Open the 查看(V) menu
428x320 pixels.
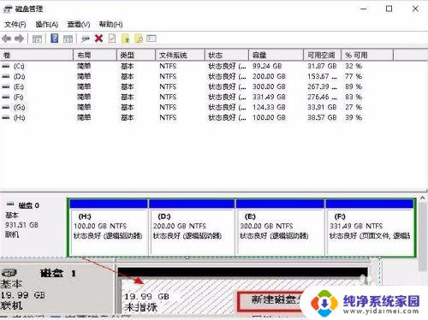(79, 25)
